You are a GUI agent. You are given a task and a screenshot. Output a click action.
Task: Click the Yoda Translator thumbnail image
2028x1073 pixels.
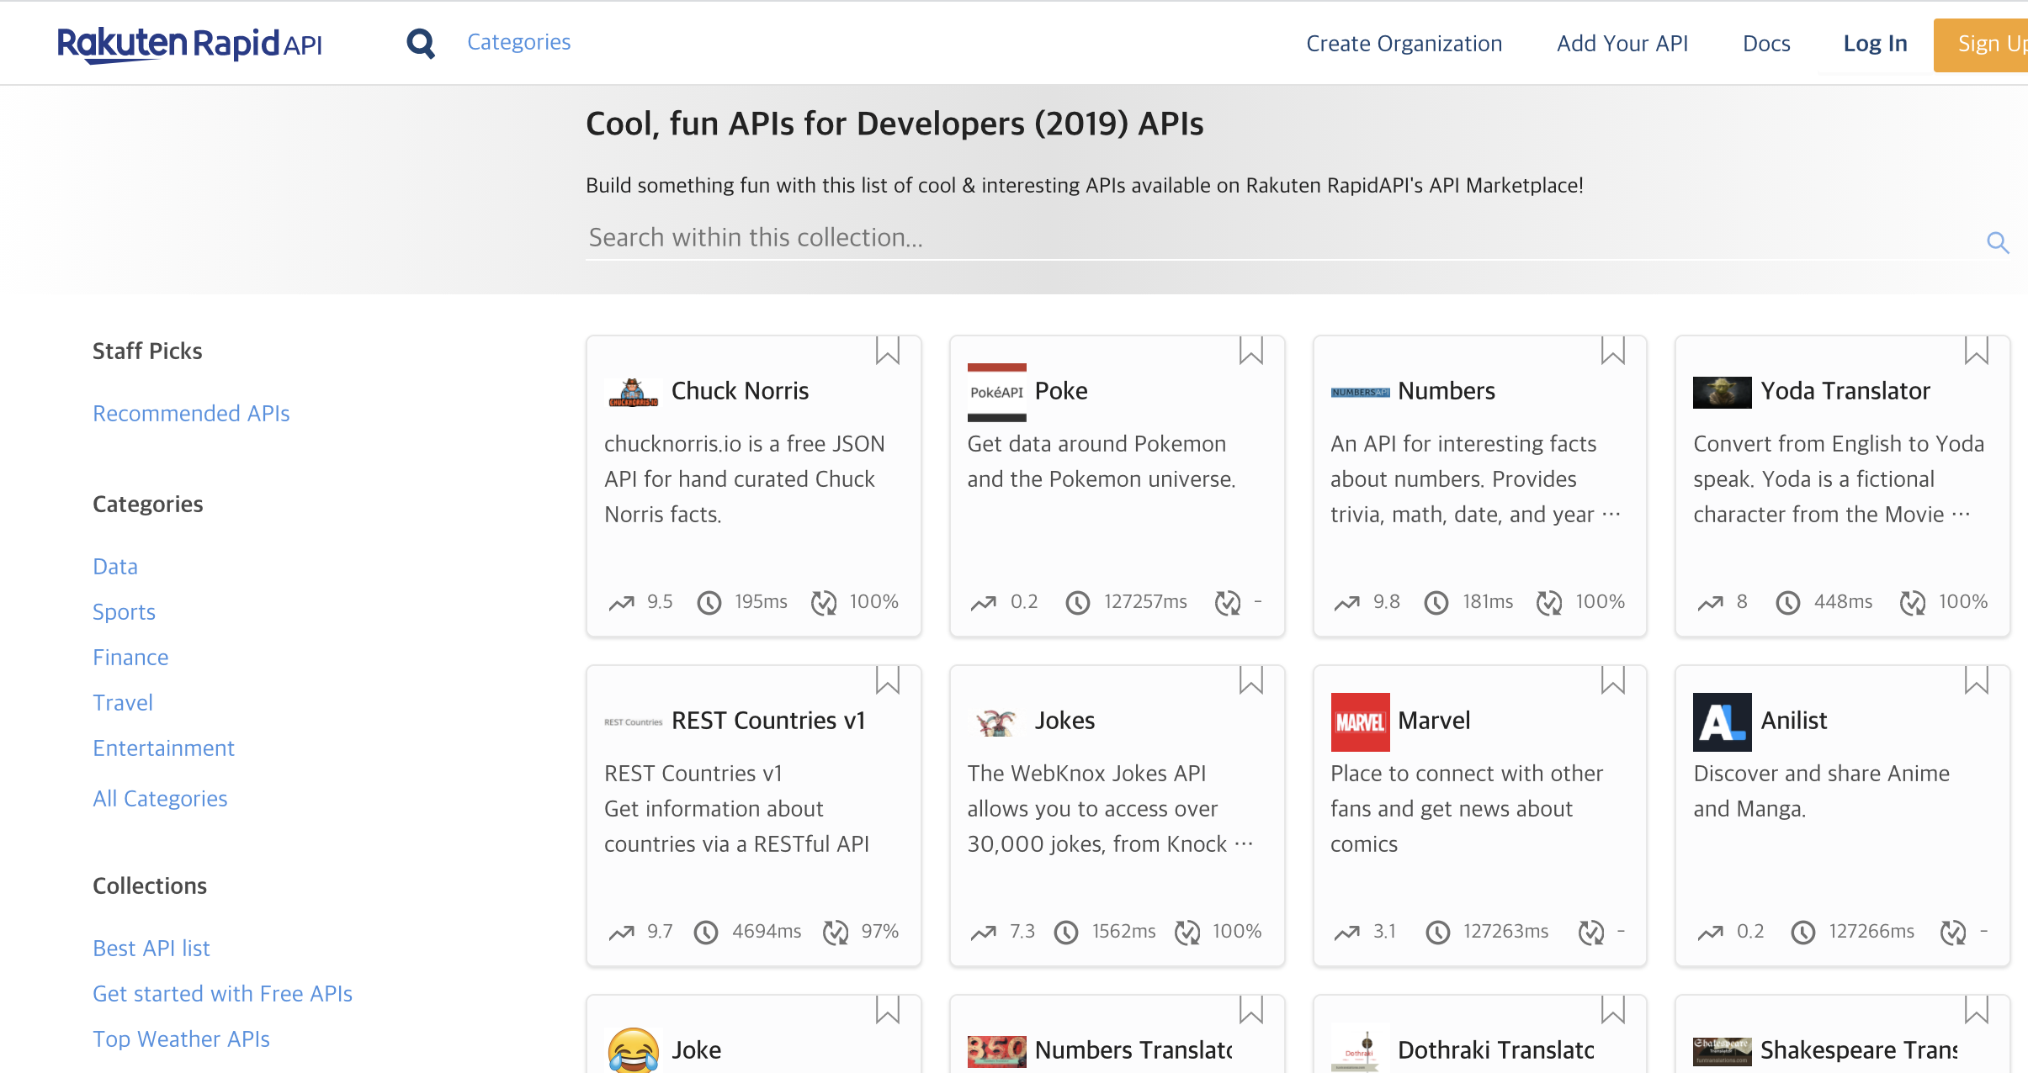[x=1722, y=392]
